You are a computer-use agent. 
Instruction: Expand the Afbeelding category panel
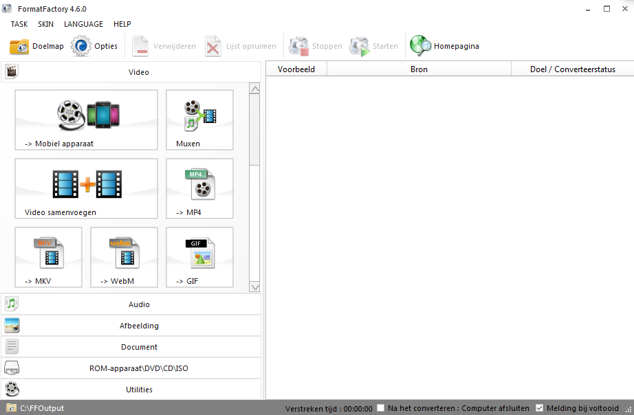138,326
